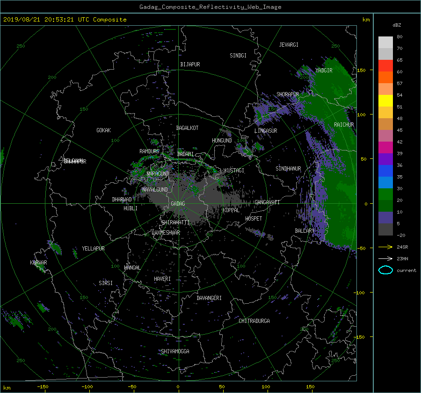Select the bright green 20 dBZ swatch

pos(385,194)
